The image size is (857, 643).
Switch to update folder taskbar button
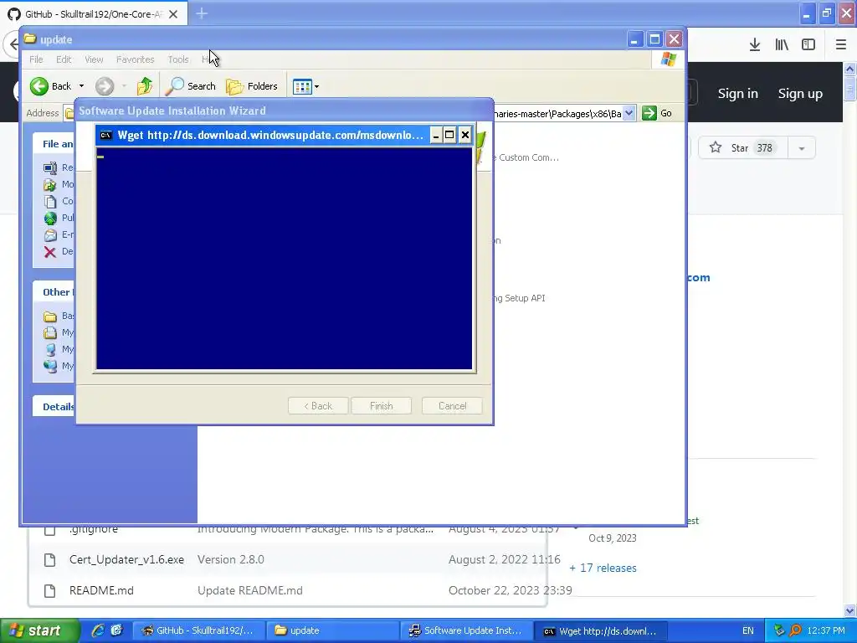click(332, 630)
